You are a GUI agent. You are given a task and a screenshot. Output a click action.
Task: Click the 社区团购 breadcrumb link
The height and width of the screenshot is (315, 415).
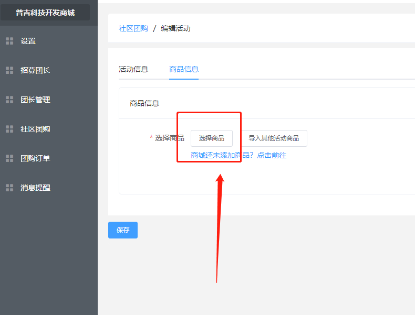coord(133,28)
